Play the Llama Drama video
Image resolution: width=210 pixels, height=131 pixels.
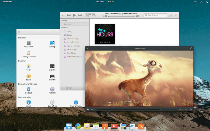[x=88, y=109]
